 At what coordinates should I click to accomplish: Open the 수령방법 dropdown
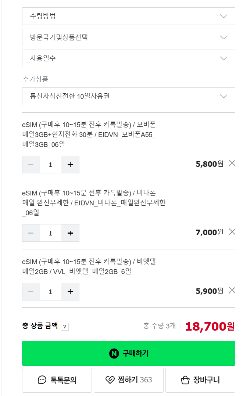click(128, 16)
